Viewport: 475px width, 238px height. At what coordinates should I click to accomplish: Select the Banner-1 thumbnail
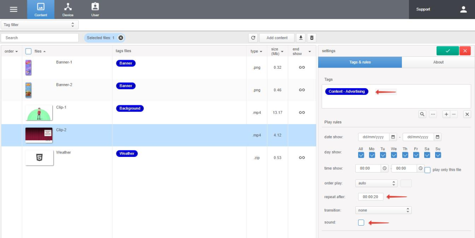(x=28, y=68)
